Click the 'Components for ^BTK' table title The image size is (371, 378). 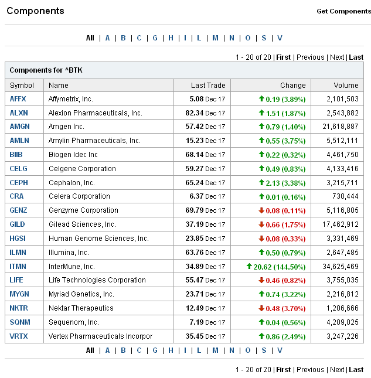click(x=46, y=70)
